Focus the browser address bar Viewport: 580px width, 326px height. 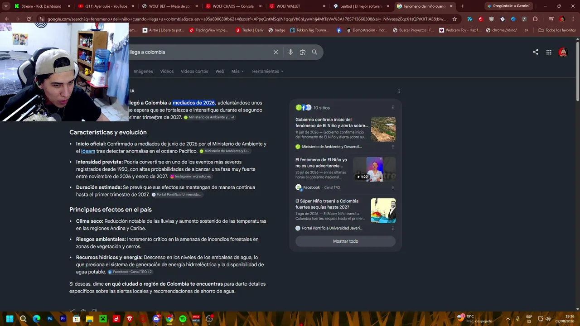(247, 19)
